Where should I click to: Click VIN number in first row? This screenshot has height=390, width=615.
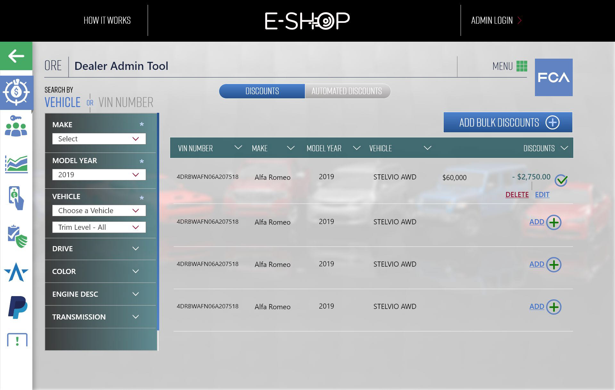(208, 177)
